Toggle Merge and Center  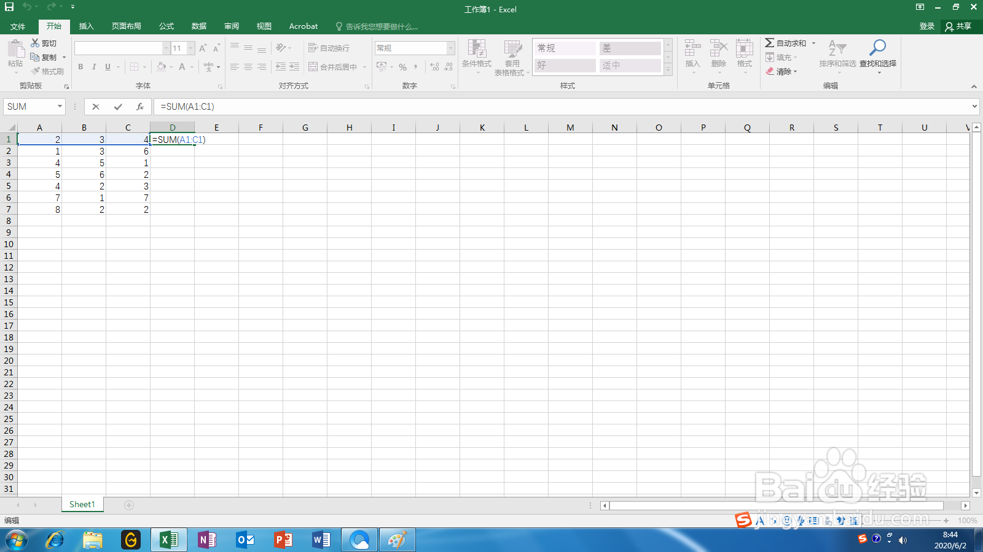(x=332, y=67)
